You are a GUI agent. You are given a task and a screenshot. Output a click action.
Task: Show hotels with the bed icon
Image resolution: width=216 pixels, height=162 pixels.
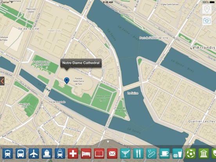point(86,153)
